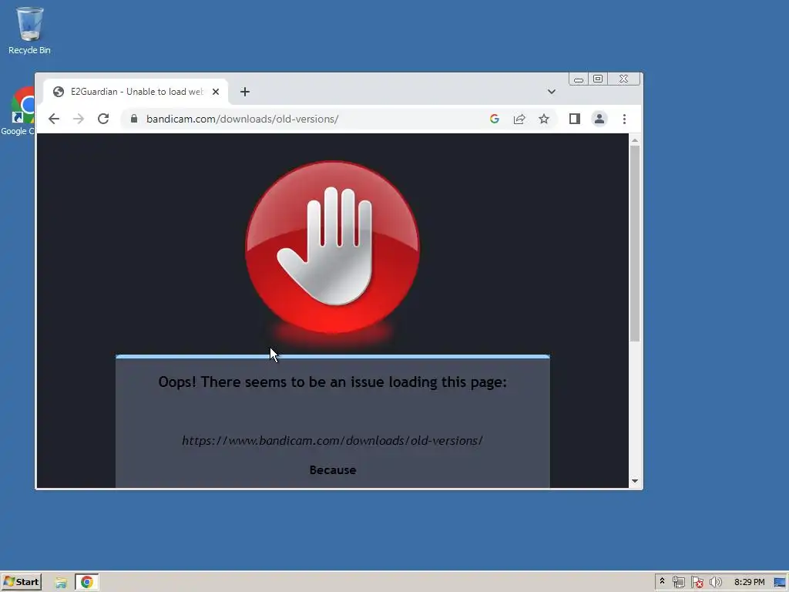Open the Chrome three-dot menu
Image resolution: width=789 pixels, height=592 pixels.
(624, 119)
